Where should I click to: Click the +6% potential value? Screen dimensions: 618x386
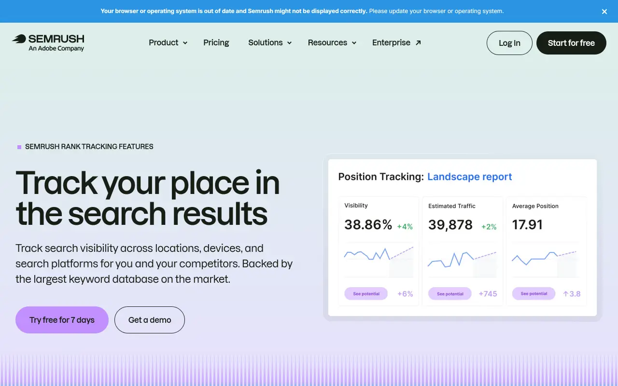pos(405,294)
